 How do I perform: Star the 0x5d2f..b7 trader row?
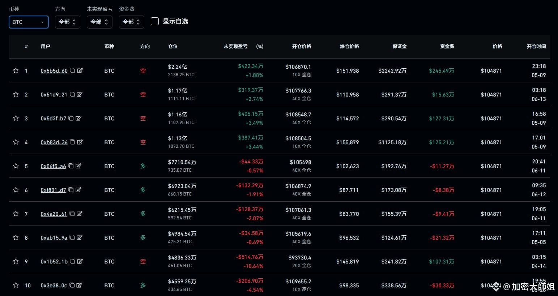[16, 118]
